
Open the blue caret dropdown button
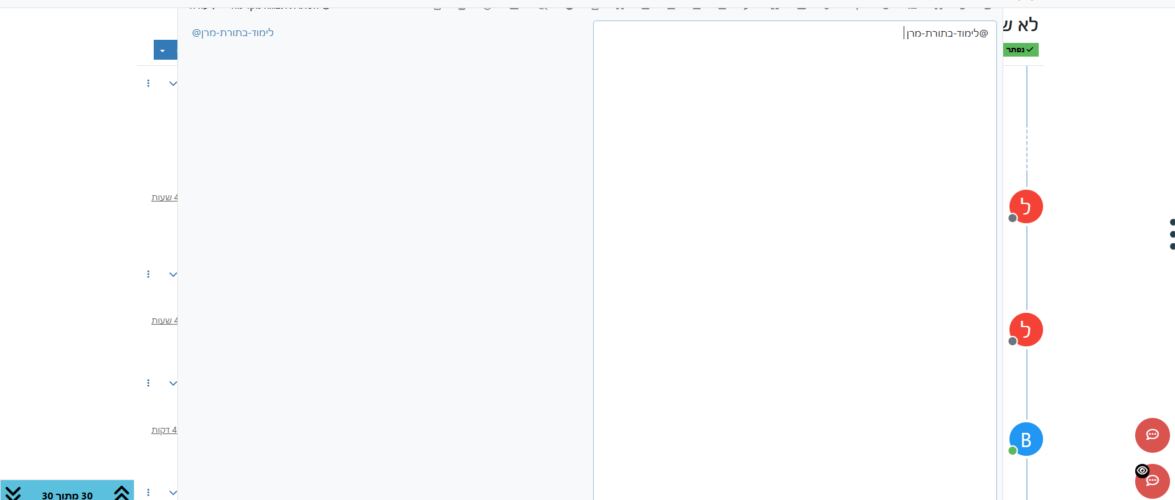coord(163,50)
